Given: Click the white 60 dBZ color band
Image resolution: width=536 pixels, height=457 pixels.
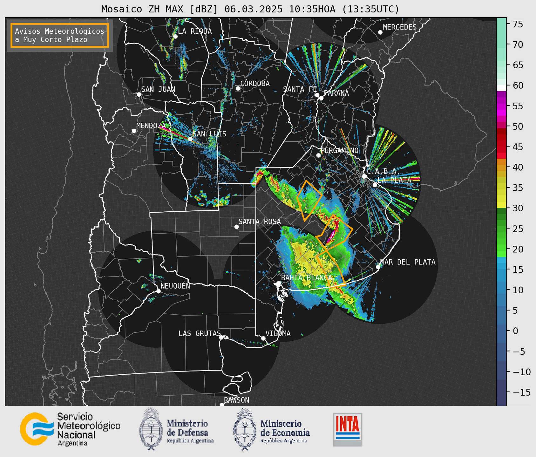Looking at the screenshot, I should [501, 88].
